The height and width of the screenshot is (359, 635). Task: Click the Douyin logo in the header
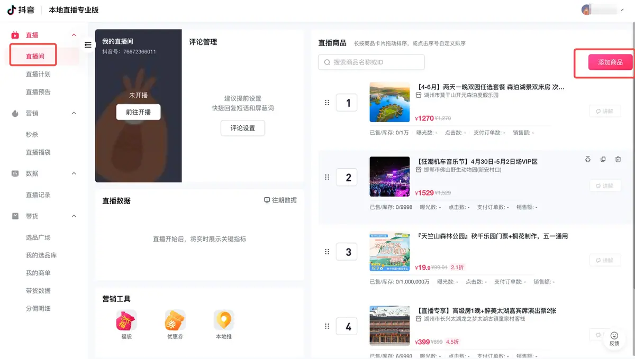tap(21, 10)
